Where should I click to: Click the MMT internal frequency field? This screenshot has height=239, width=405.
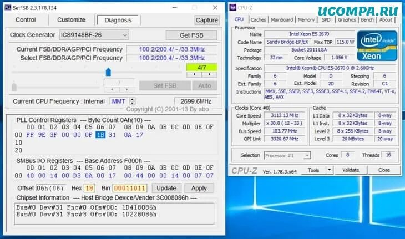[x=119, y=101]
